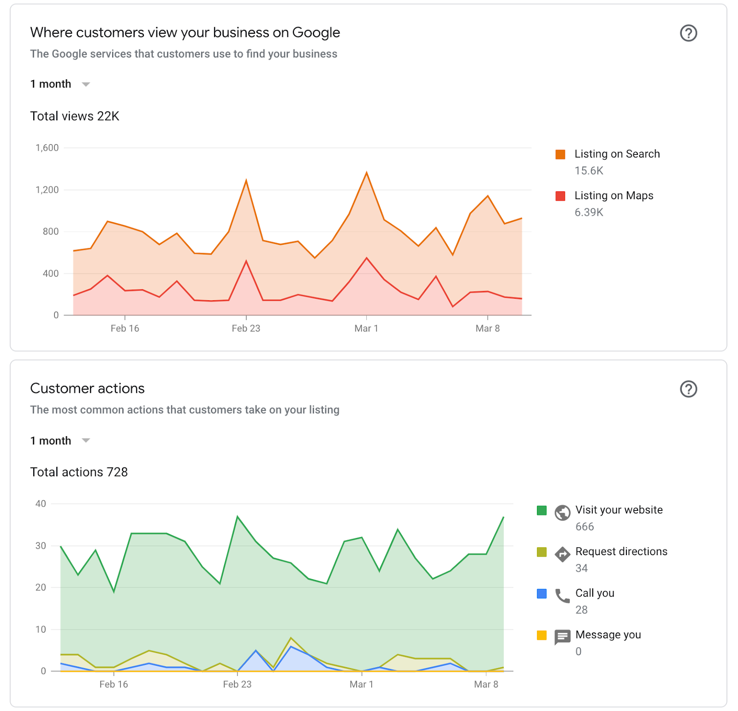Click the Request directions arrow icon
Viewport: 738px width, 711px height.
click(562, 554)
